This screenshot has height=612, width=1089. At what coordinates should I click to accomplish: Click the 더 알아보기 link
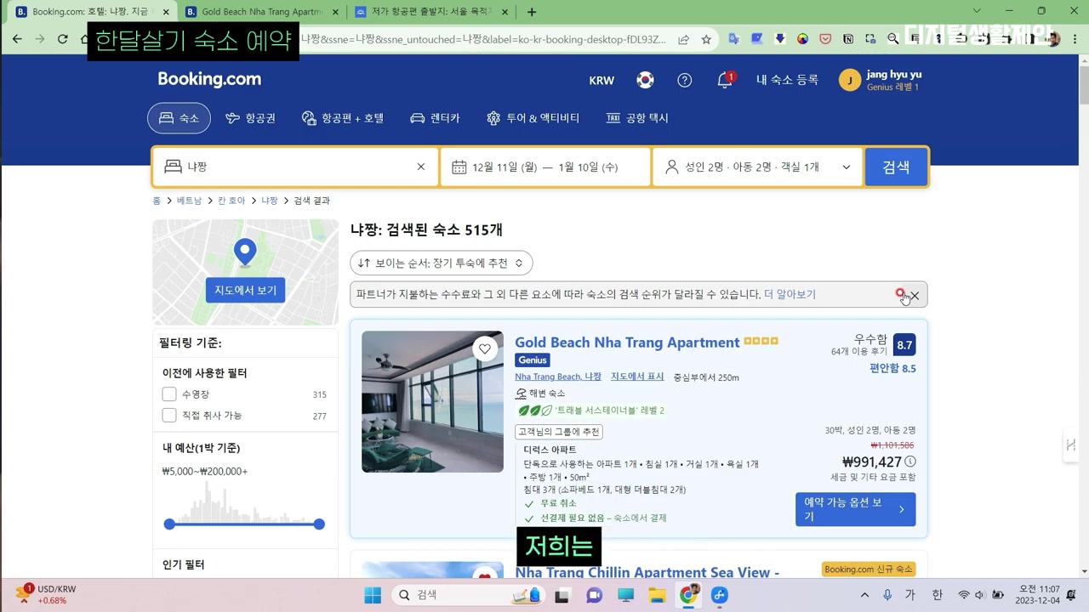coord(790,294)
